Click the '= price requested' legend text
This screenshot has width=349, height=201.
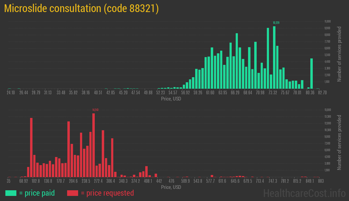(x=107, y=193)
